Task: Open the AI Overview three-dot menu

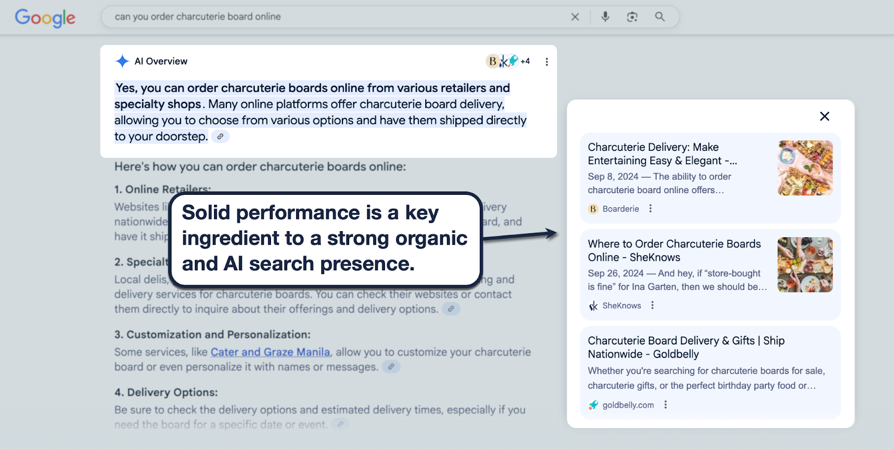Action: [x=546, y=61]
